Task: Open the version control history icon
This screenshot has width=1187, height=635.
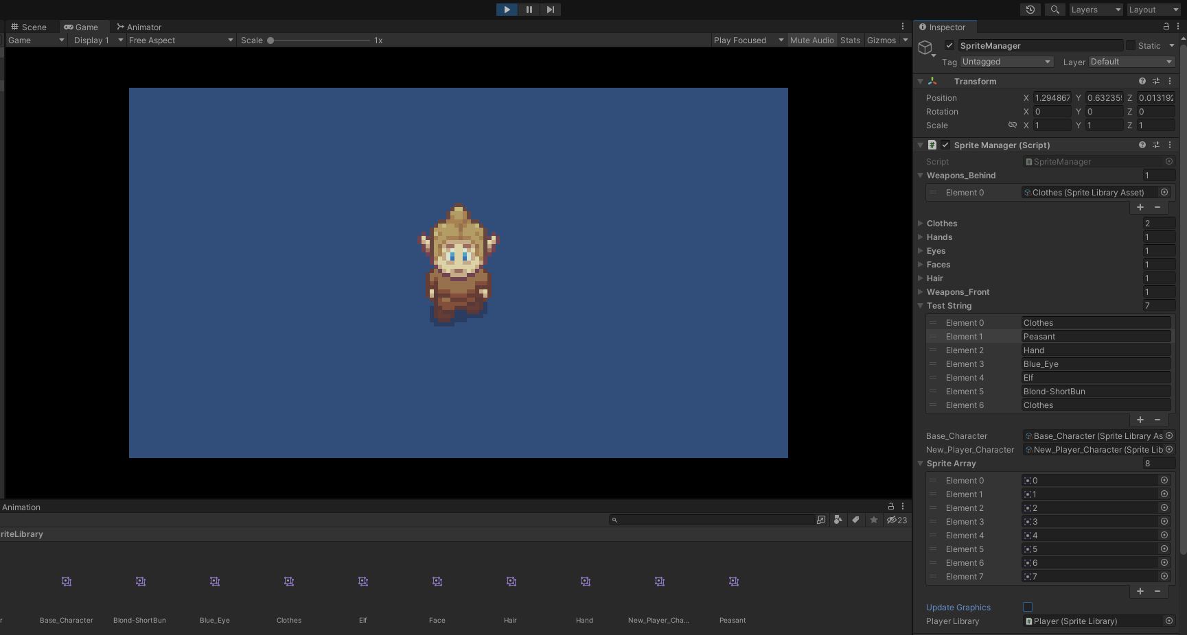Action: pyautogui.click(x=1029, y=10)
